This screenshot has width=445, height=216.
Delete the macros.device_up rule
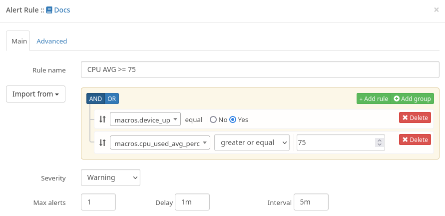[415, 117]
